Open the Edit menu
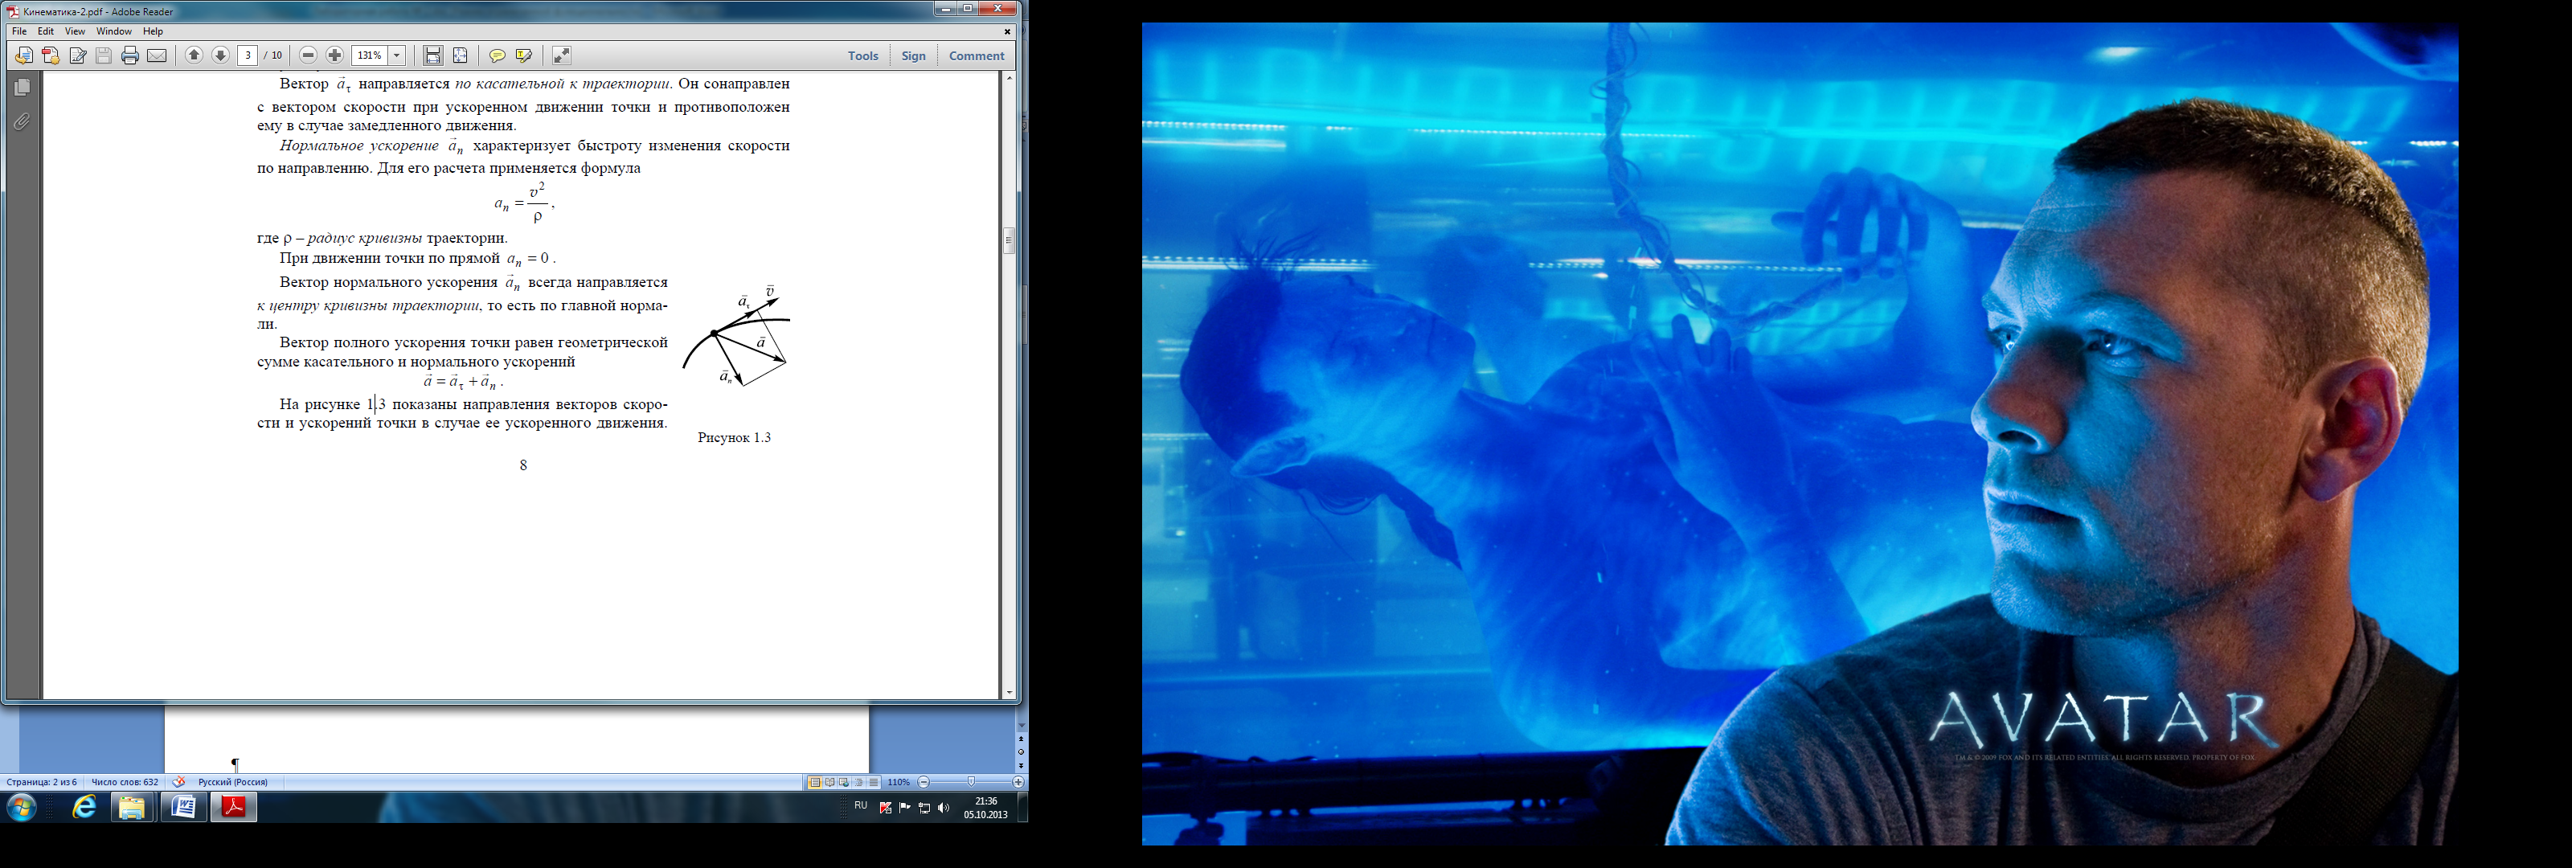Image resolution: width=2572 pixels, height=868 pixels. (x=46, y=32)
